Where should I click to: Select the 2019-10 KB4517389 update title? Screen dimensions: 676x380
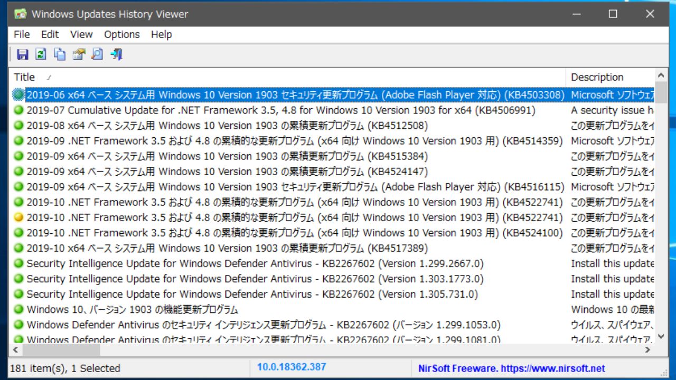[x=227, y=248]
